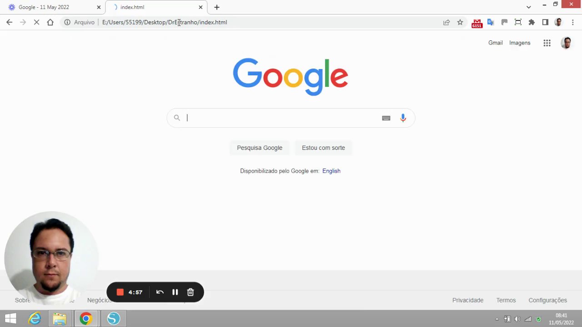This screenshot has width=582, height=327.
Task: Click the Estou com sorte button
Action: coord(323,148)
